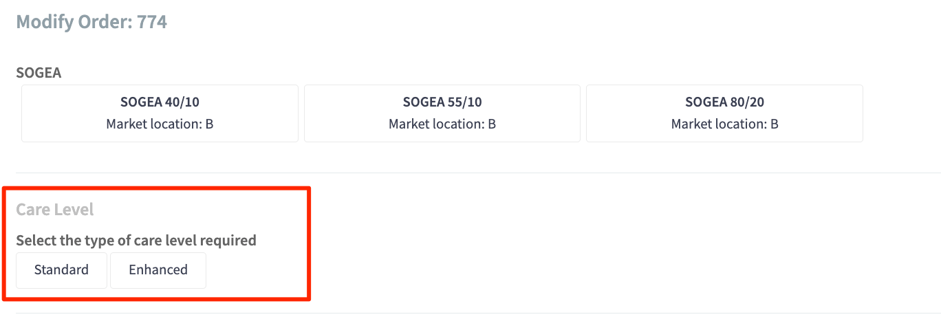Click the SOGEA section label
941x330 pixels.
pos(39,72)
